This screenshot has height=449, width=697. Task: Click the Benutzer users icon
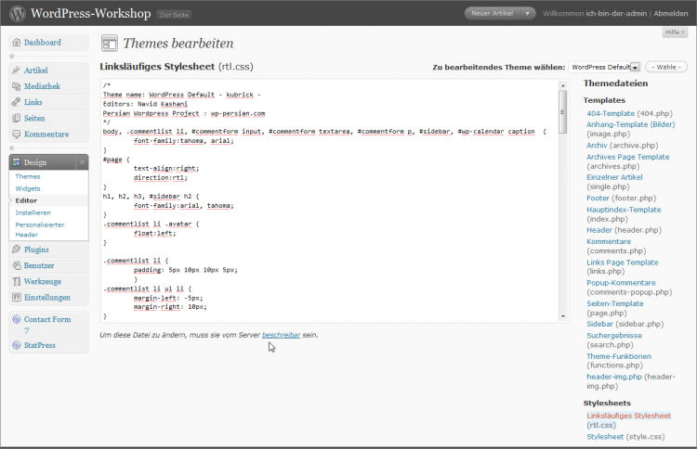(x=16, y=266)
